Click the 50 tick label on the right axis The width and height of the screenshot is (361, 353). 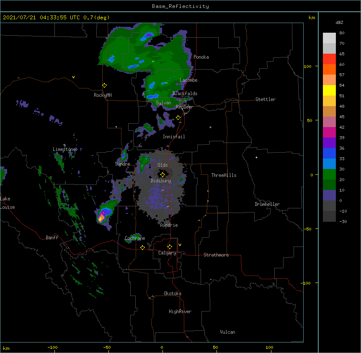click(x=309, y=120)
